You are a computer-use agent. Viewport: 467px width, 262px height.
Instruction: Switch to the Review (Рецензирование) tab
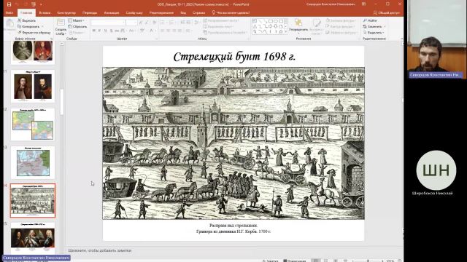coord(161,13)
